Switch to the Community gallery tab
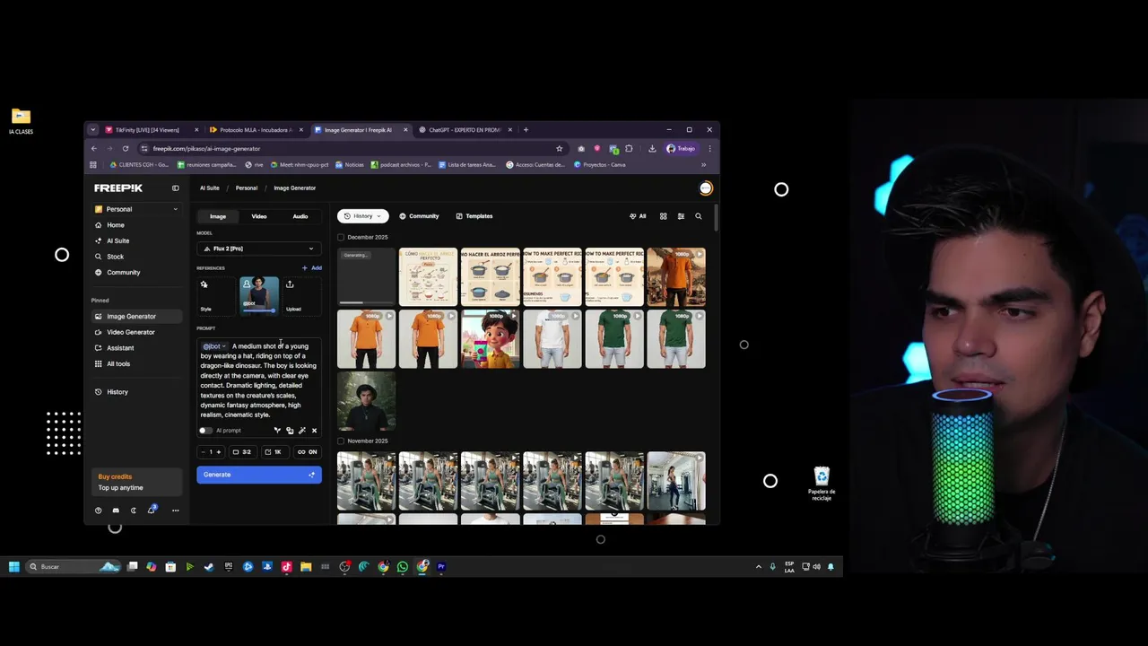Screen dimensions: 1148x646 point(419,216)
